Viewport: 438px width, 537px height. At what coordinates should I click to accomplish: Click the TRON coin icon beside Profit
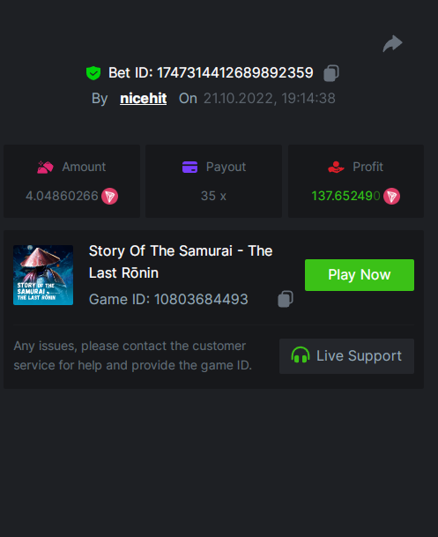391,197
